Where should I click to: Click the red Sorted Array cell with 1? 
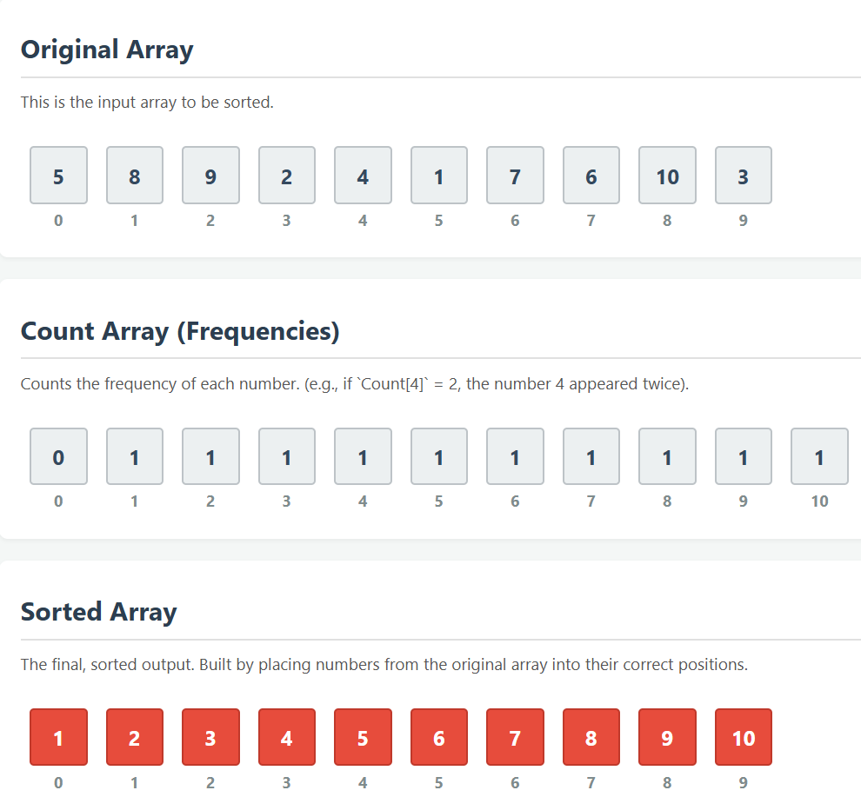(58, 737)
